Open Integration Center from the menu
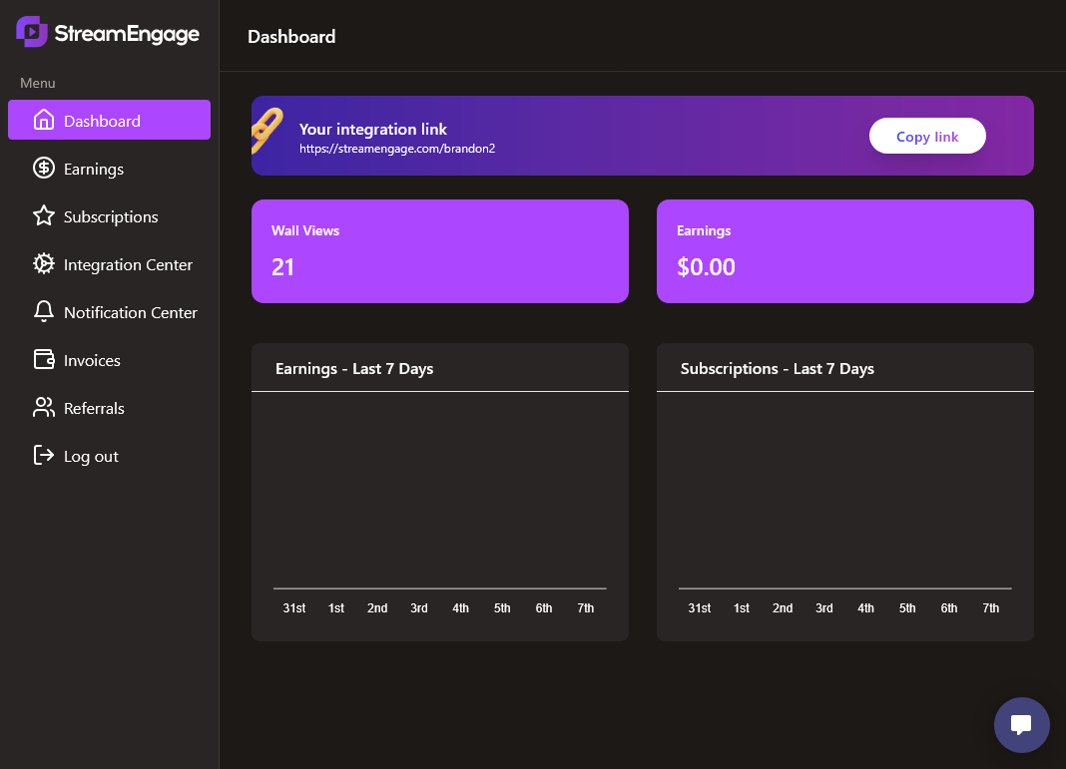The width and height of the screenshot is (1066, 769). point(128,264)
